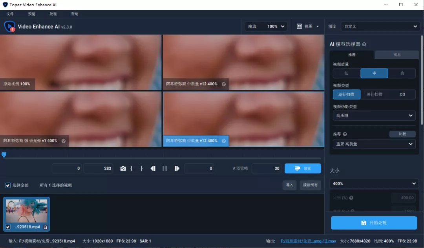
Task: Toggle the 选择全部 checkbox
Action: tap(8, 185)
